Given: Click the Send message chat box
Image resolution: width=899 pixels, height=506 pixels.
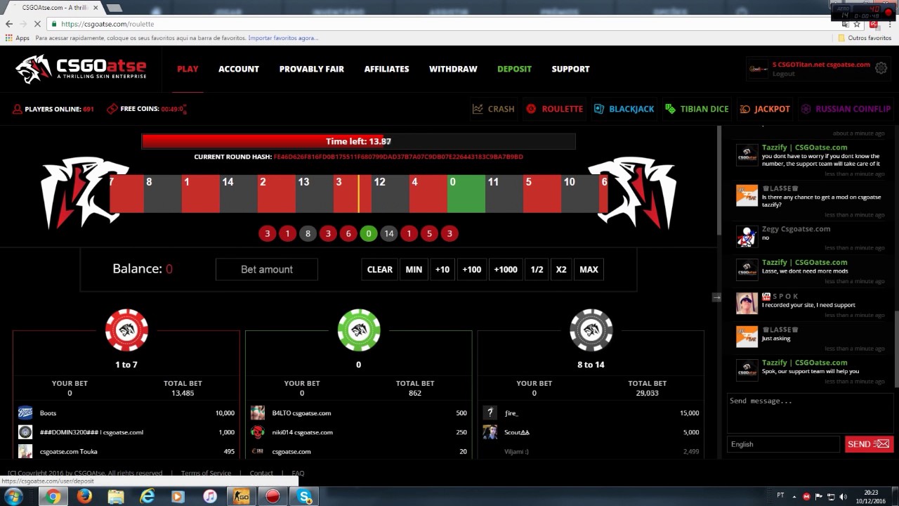Looking at the screenshot, I should tap(811, 413).
